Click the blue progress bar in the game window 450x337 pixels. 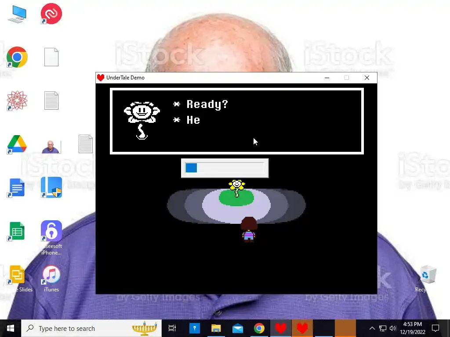point(225,168)
